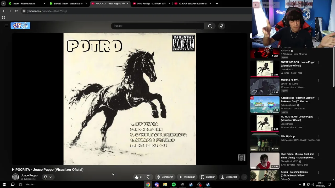Open options for Mix: Hip hop

click(x=319, y=137)
